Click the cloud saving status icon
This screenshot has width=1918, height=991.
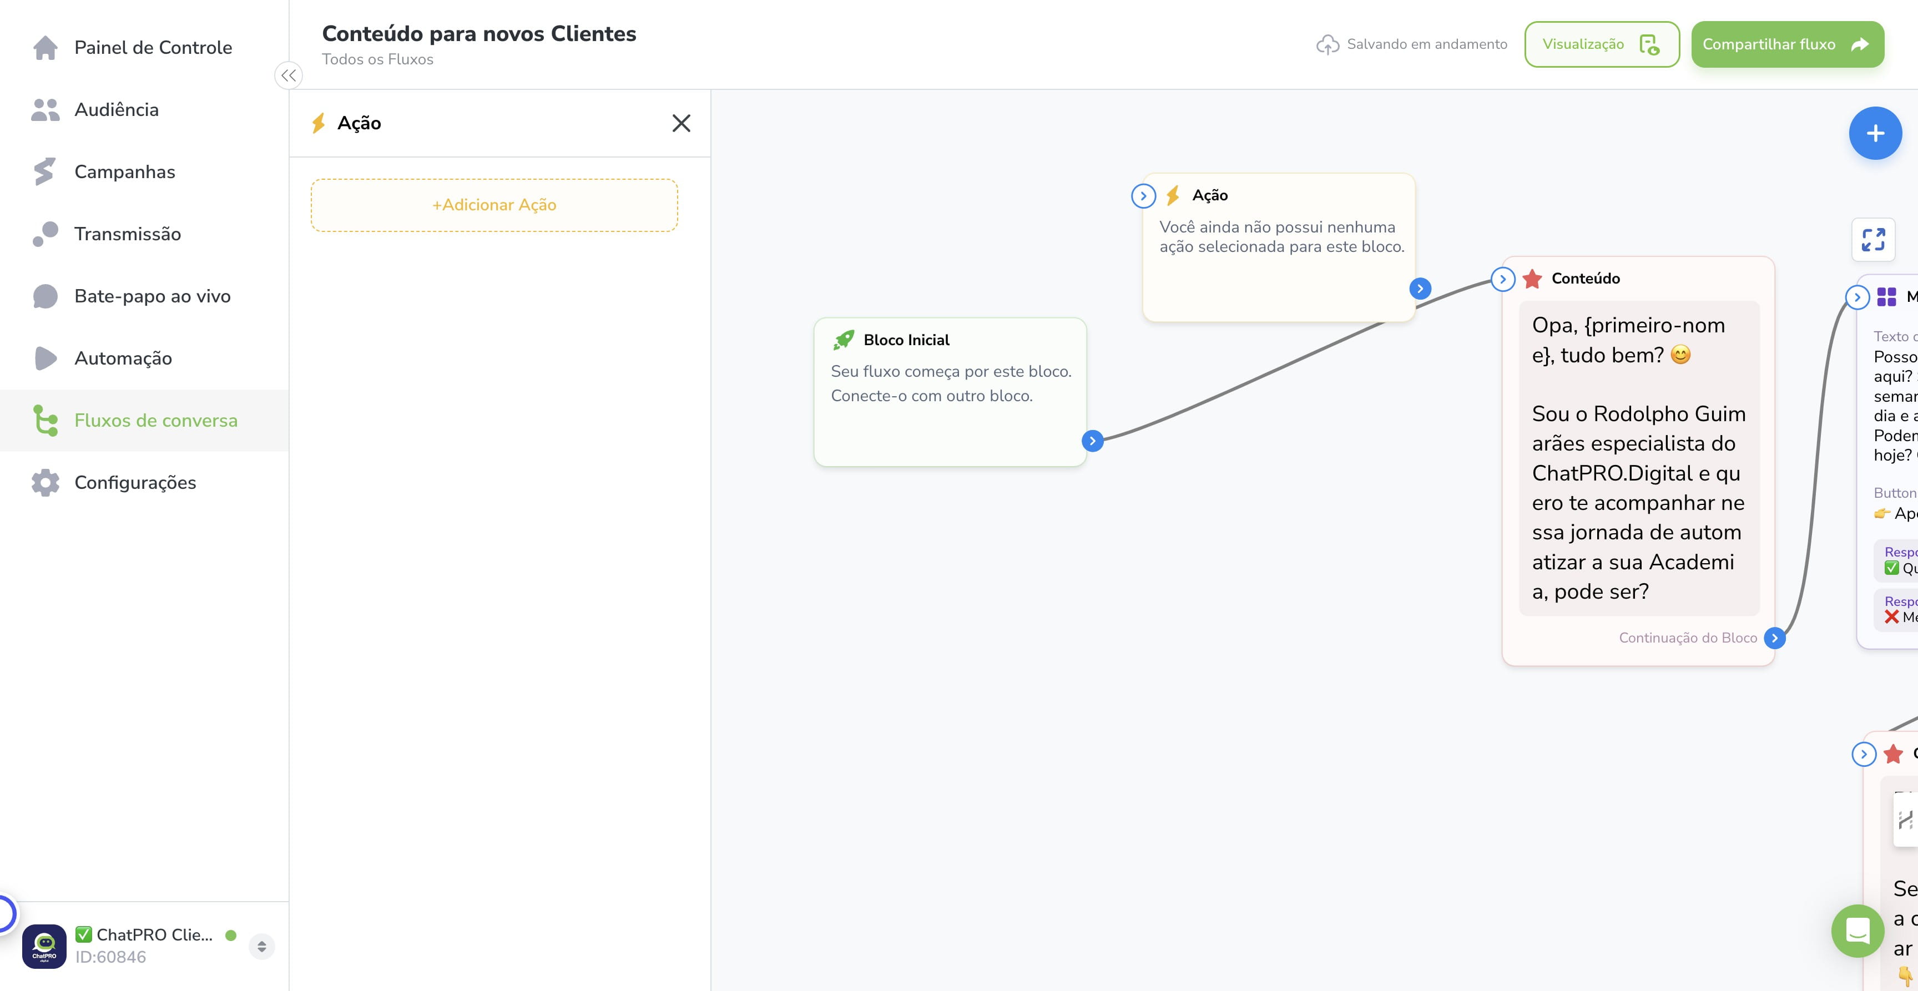pyautogui.click(x=1328, y=45)
